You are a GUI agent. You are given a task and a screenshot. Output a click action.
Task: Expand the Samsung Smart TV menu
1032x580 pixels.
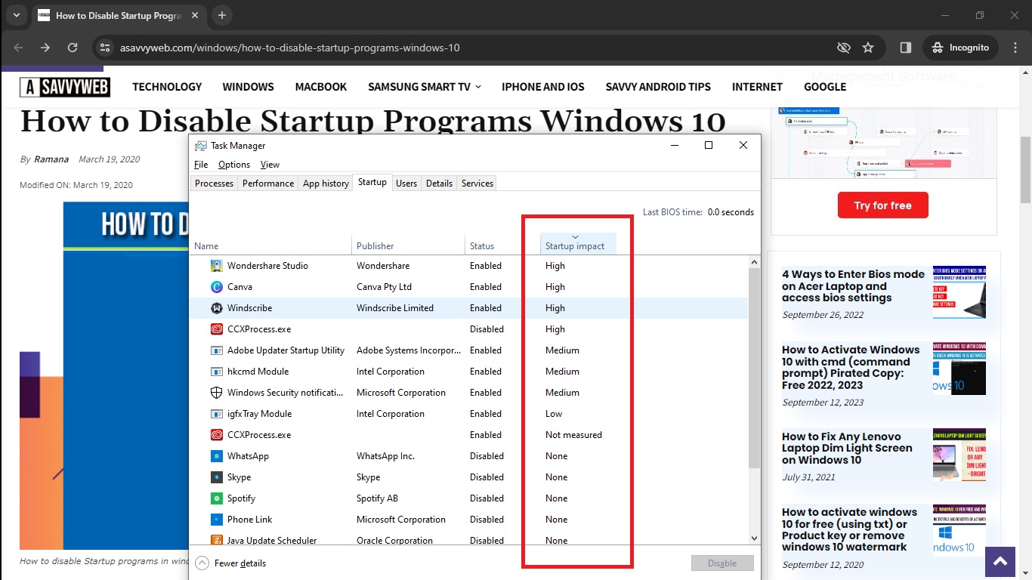(x=424, y=87)
